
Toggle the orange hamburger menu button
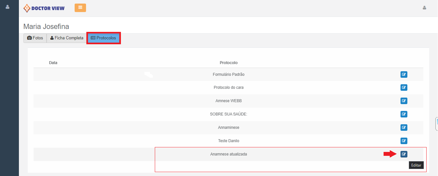[80, 8]
